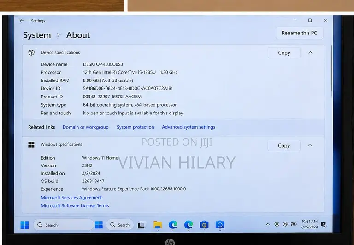Select the OS build value 22631.3447
The width and height of the screenshot is (354, 245).
(x=93, y=181)
